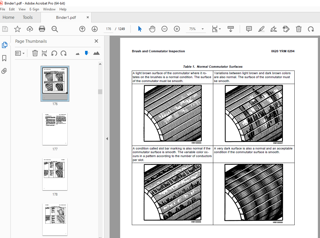Click the Home tab label
320x238 pixels.
point(8,17)
